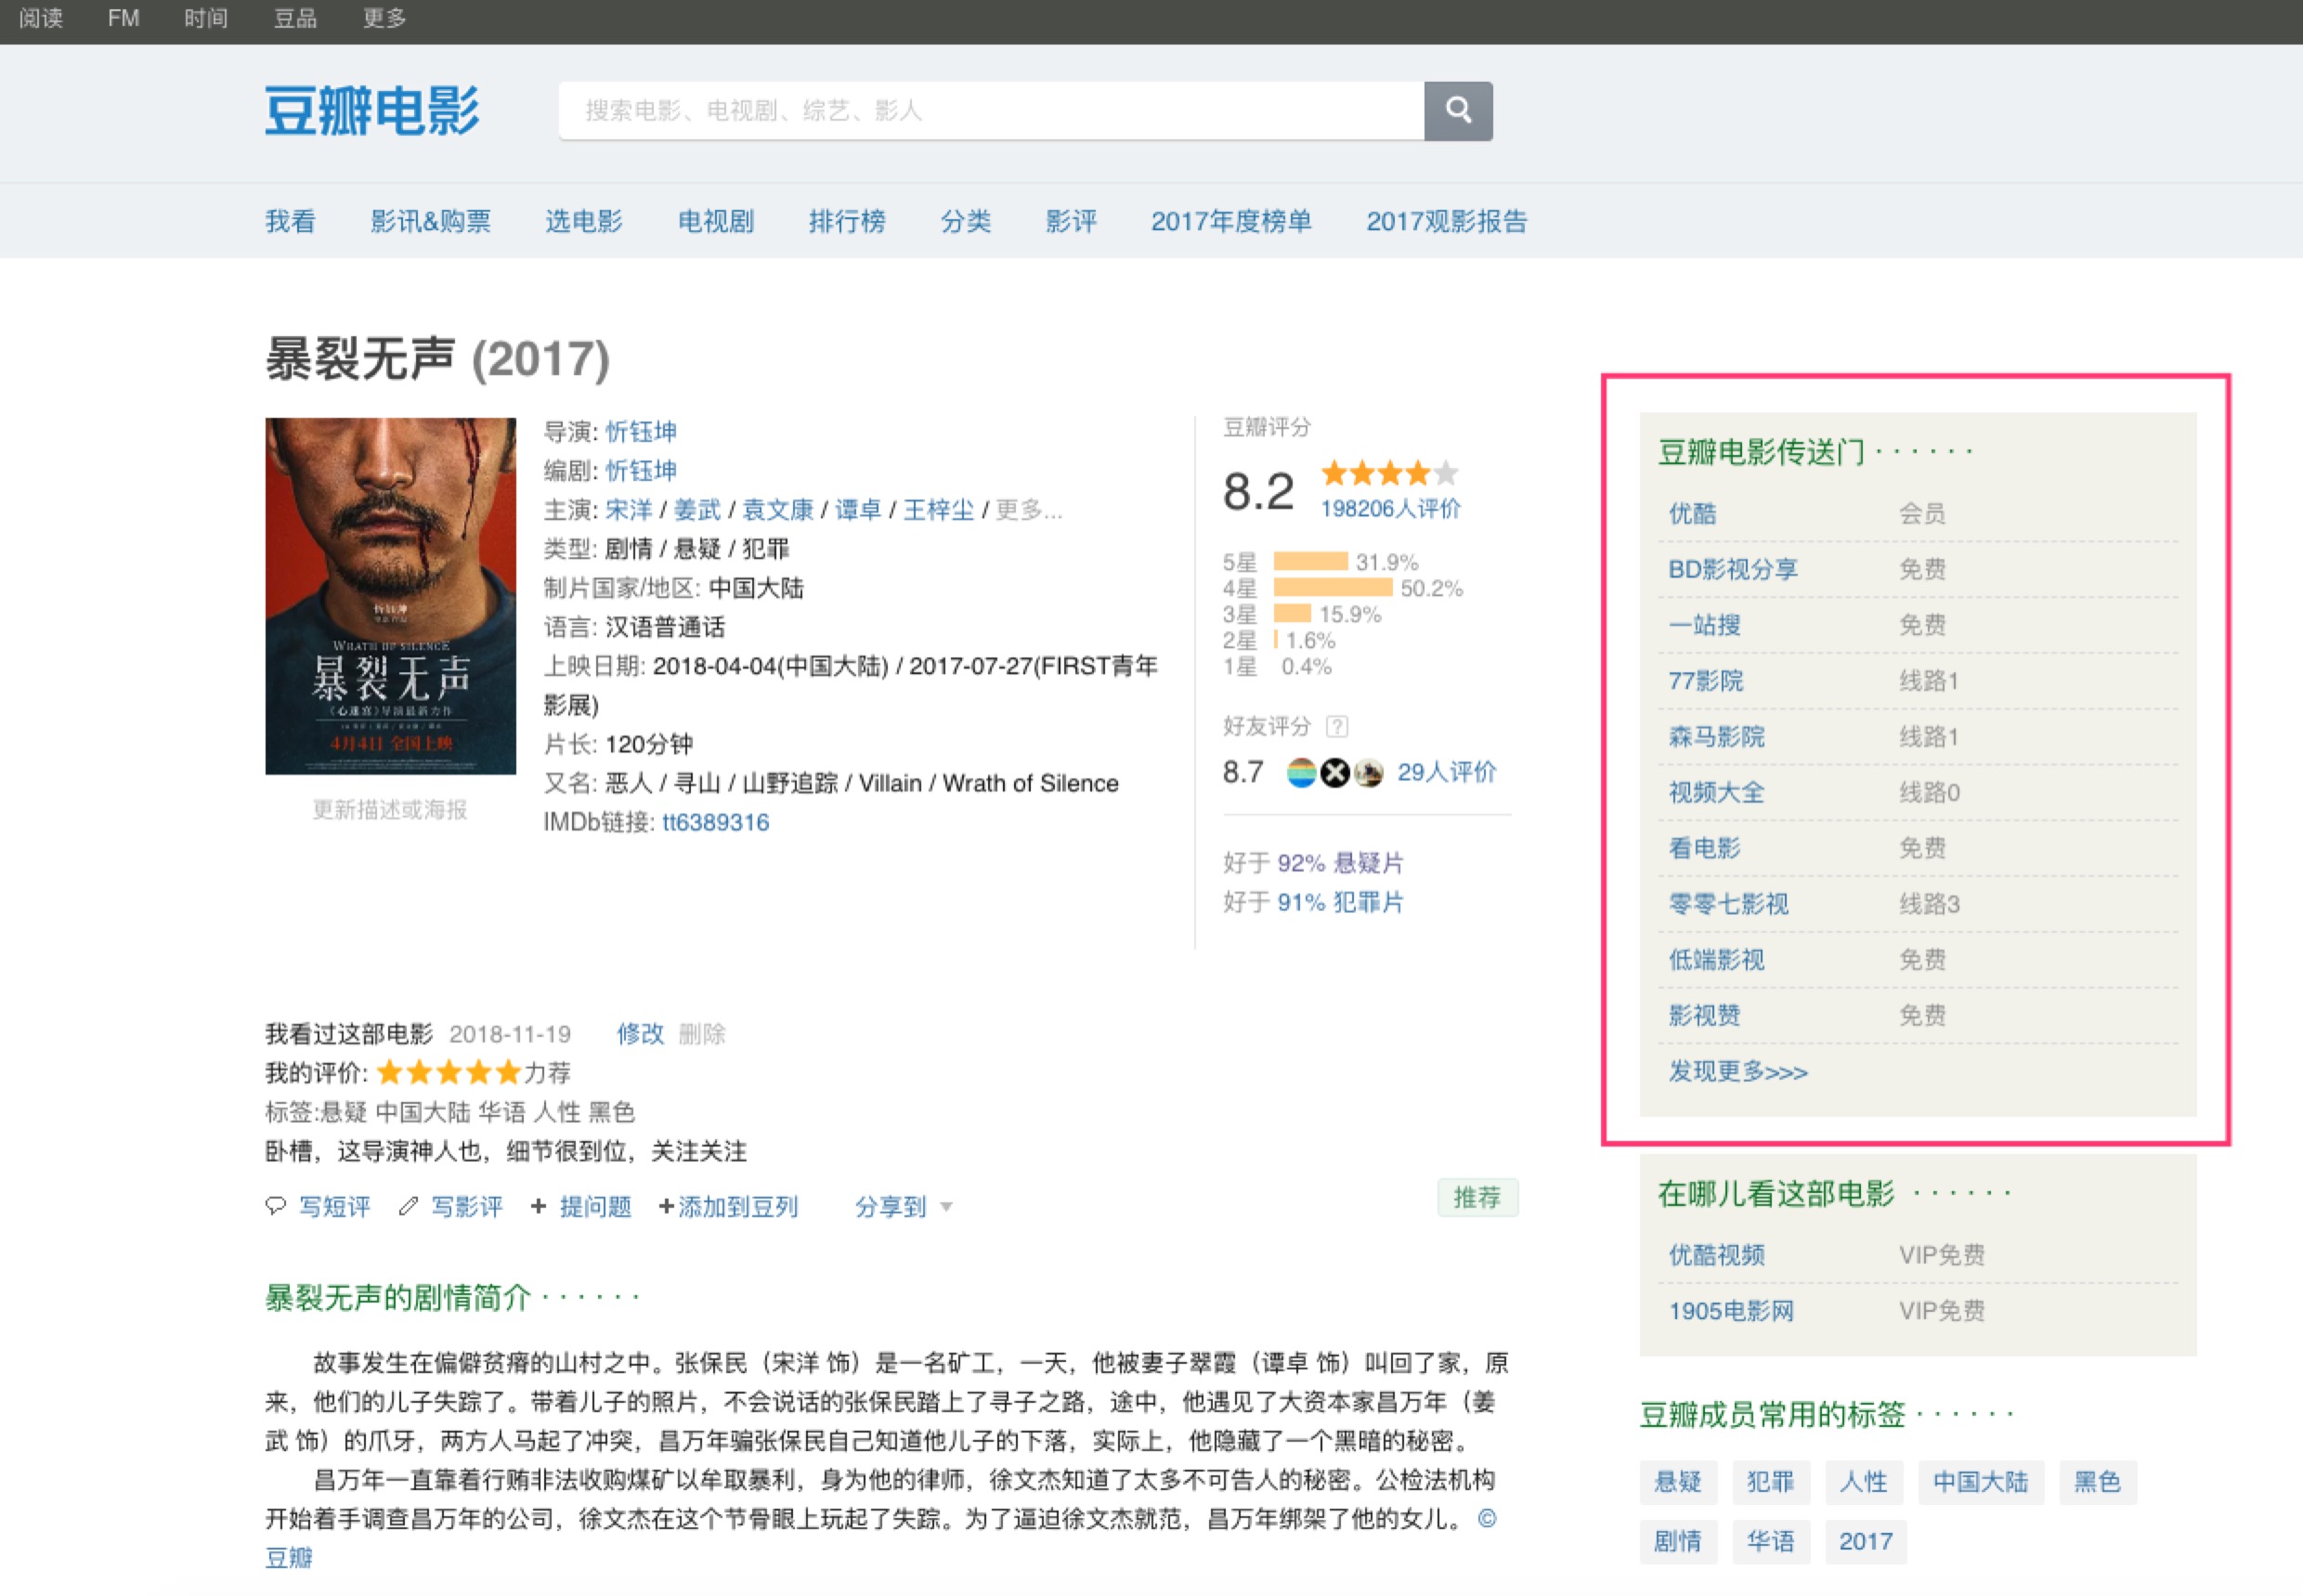Screen dimensions: 2303x1596
Task: Click the 写影评 pencil icon
Action: (x=408, y=1206)
